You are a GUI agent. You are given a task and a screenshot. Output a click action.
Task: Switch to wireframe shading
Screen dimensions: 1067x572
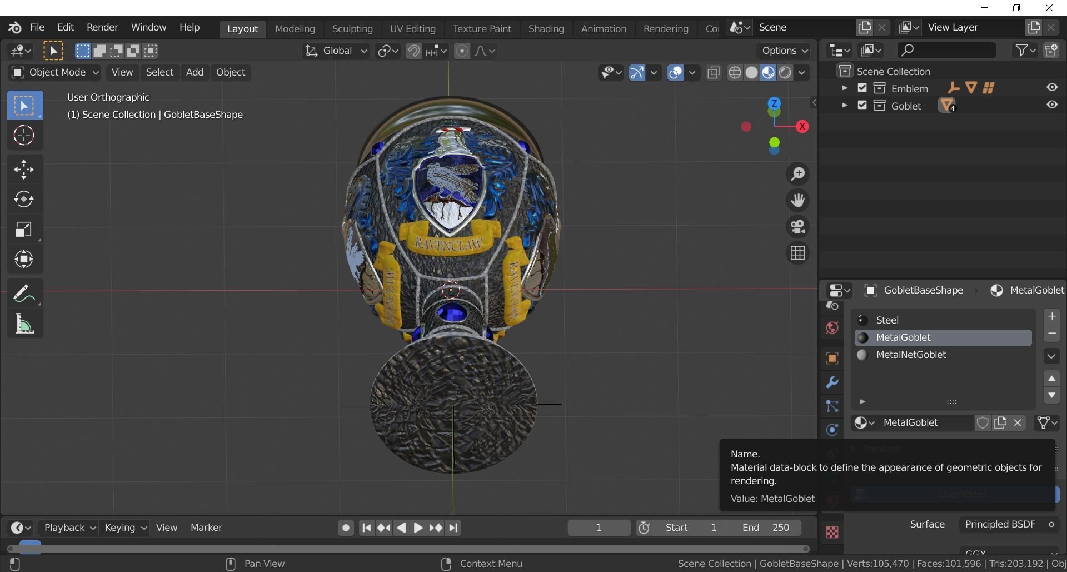[x=735, y=73]
